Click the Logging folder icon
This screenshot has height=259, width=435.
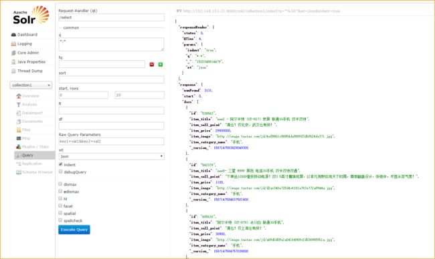[13, 43]
